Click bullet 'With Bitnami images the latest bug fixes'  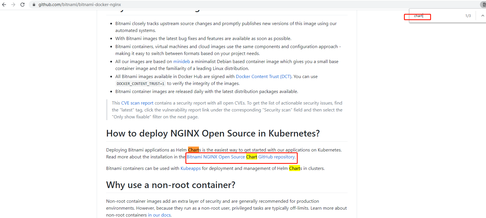[x=203, y=39]
